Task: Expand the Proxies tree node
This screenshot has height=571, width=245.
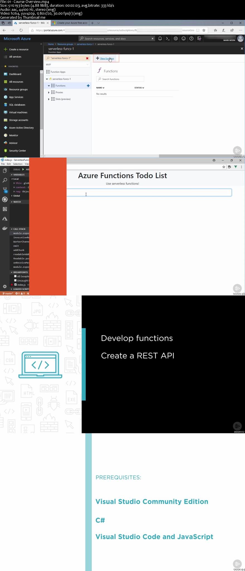Action: coord(49,92)
